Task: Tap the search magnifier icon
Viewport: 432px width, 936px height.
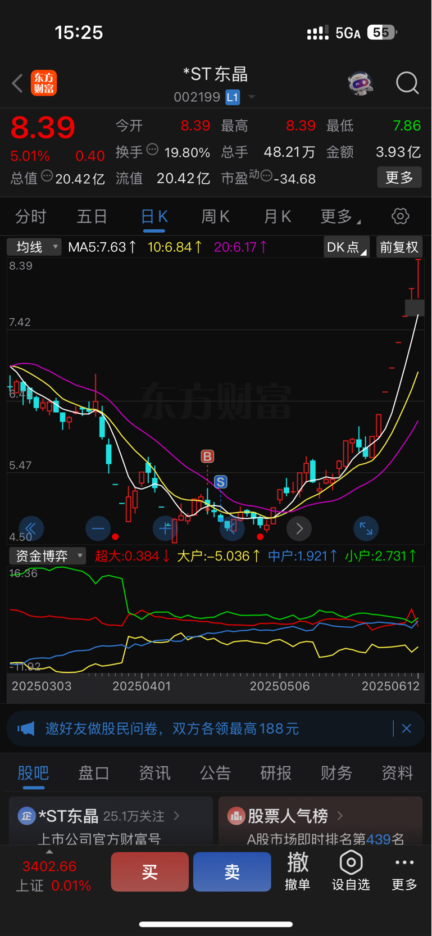Action: coord(407,83)
